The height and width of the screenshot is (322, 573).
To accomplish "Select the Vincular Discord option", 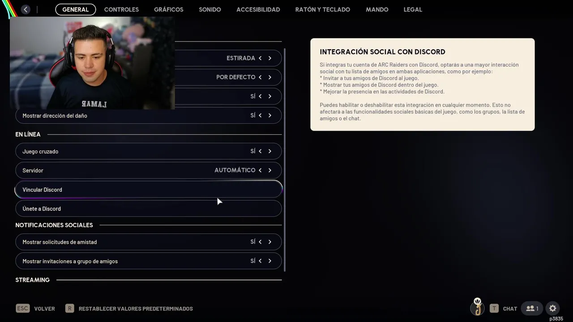I will click(x=149, y=190).
